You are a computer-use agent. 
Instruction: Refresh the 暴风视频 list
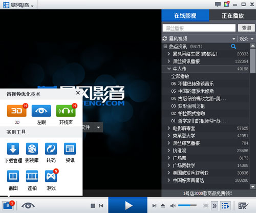(x=165, y=39)
